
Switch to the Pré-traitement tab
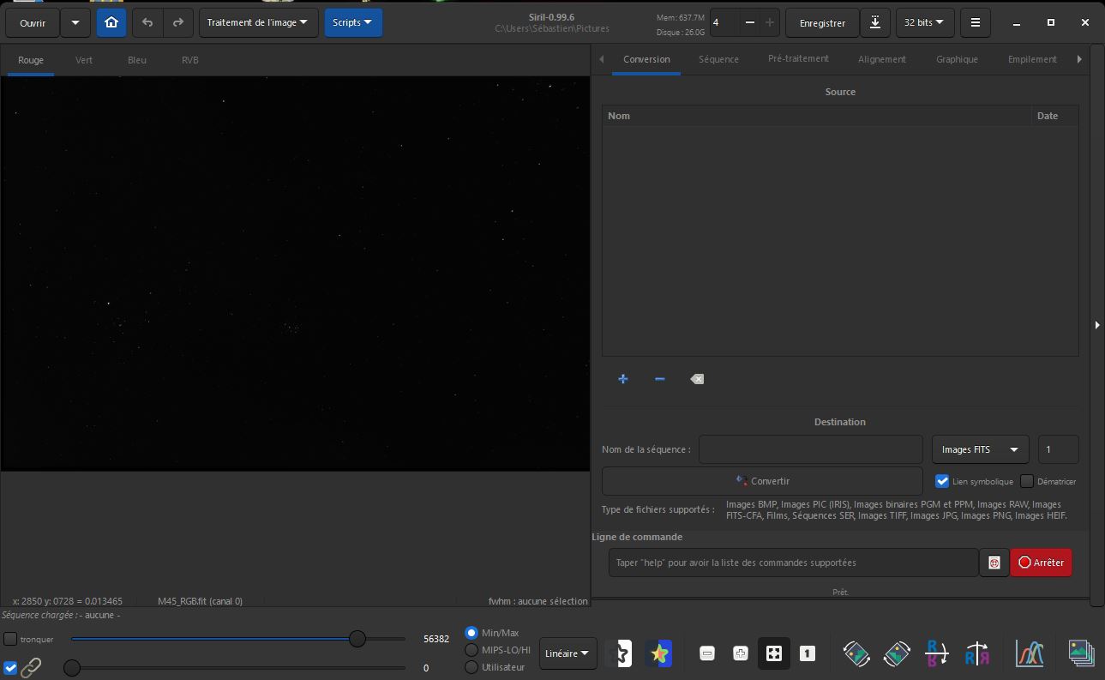click(798, 59)
